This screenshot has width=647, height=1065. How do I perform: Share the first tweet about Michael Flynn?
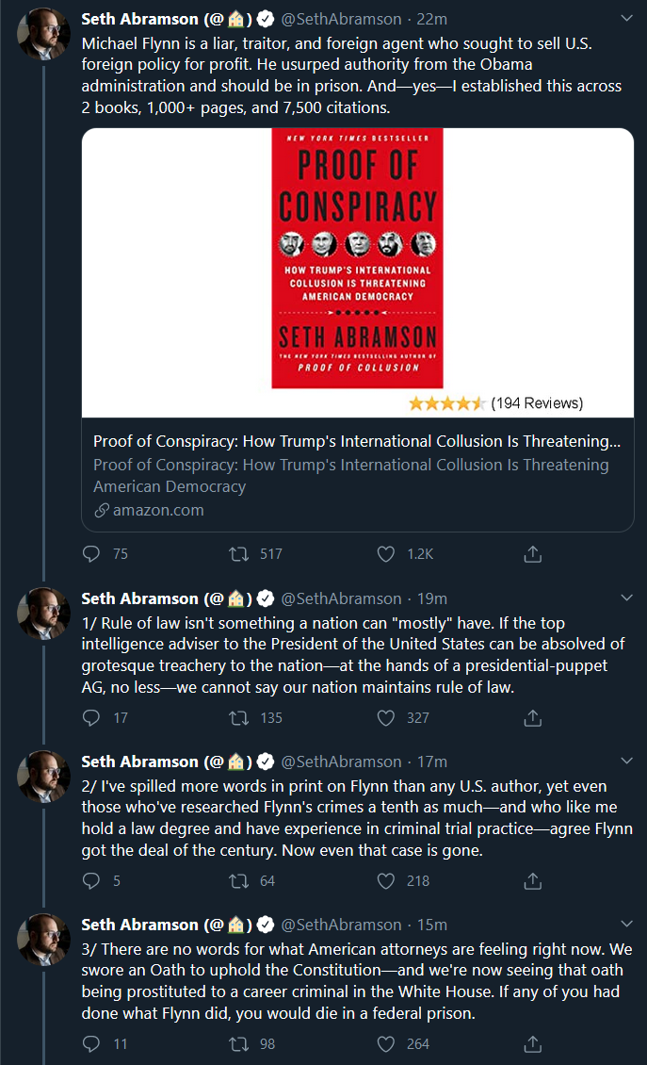click(x=533, y=554)
